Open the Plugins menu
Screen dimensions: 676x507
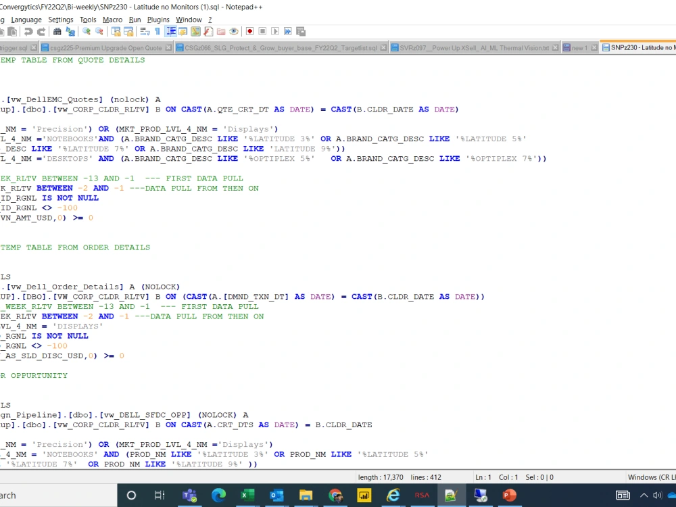coord(158,20)
